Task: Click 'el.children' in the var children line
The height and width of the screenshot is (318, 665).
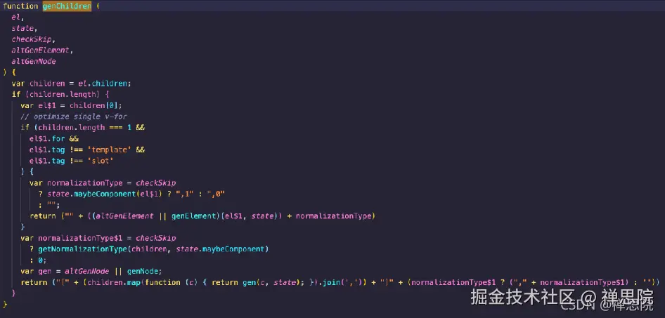Action: [104, 84]
